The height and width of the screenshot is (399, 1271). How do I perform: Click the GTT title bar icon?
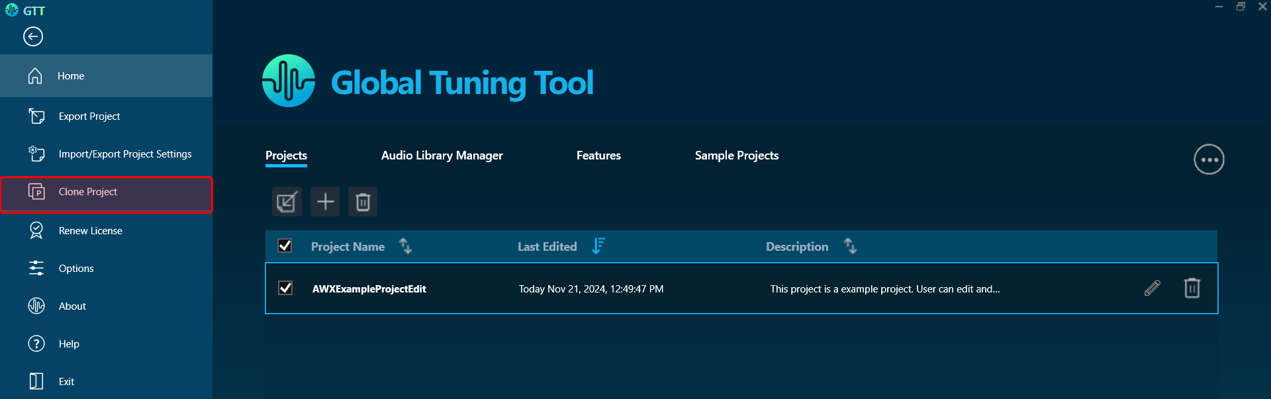point(11,10)
